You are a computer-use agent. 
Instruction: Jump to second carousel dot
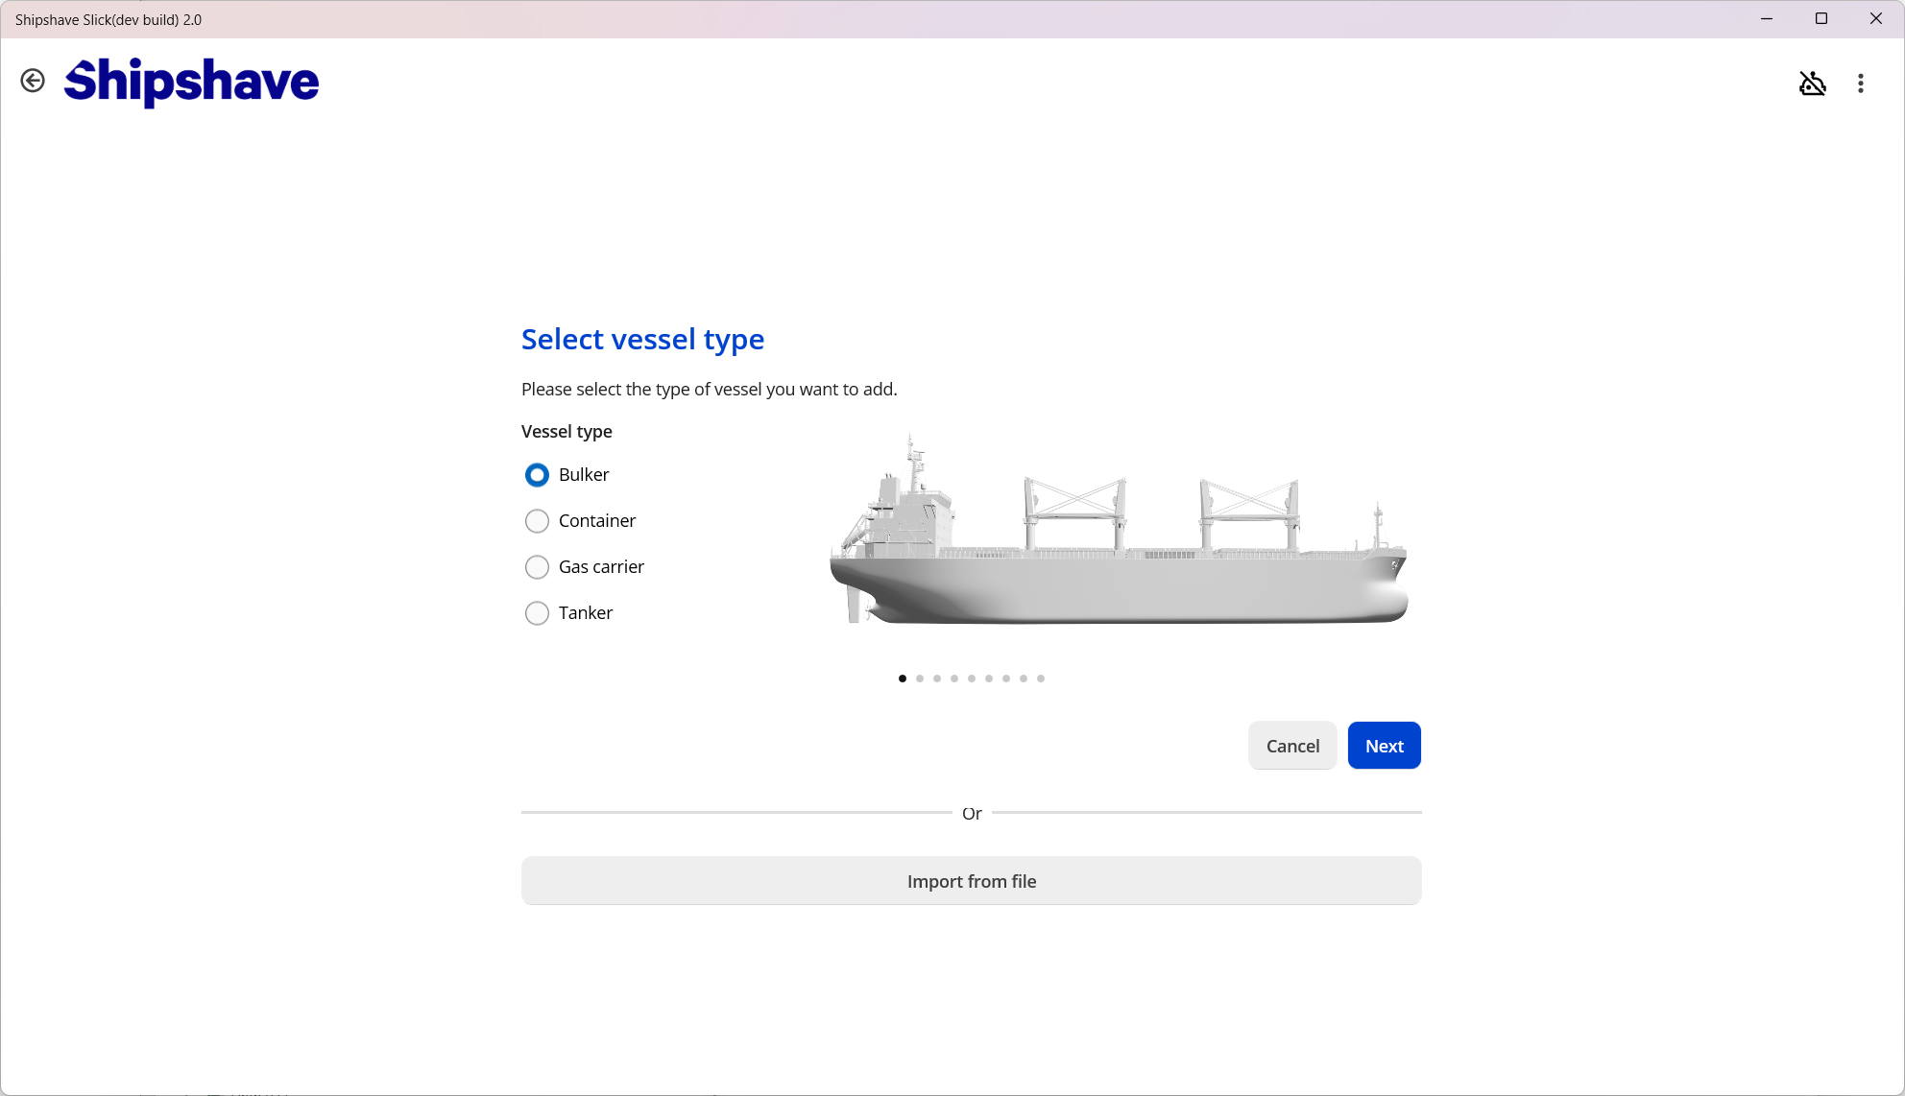point(920,679)
